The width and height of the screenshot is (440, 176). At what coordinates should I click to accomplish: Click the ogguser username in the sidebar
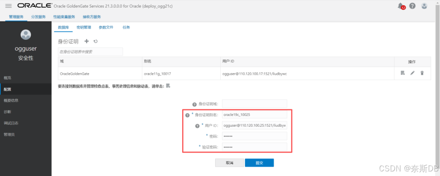pyautogui.click(x=26, y=49)
